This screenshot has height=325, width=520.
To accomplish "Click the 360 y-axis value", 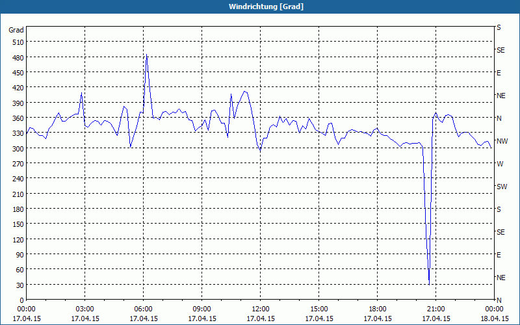I will 19,118.
